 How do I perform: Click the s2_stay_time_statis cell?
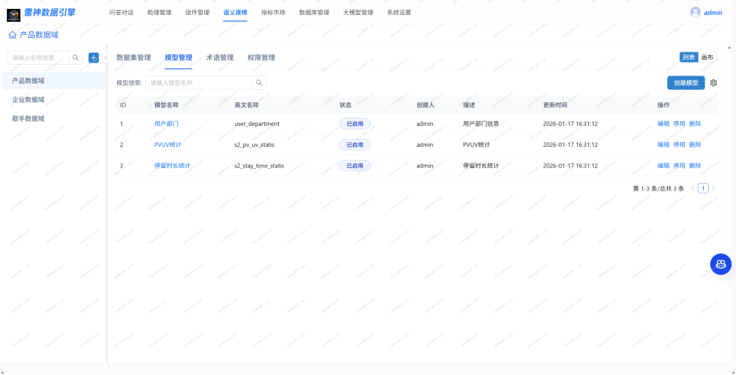[259, 165]
